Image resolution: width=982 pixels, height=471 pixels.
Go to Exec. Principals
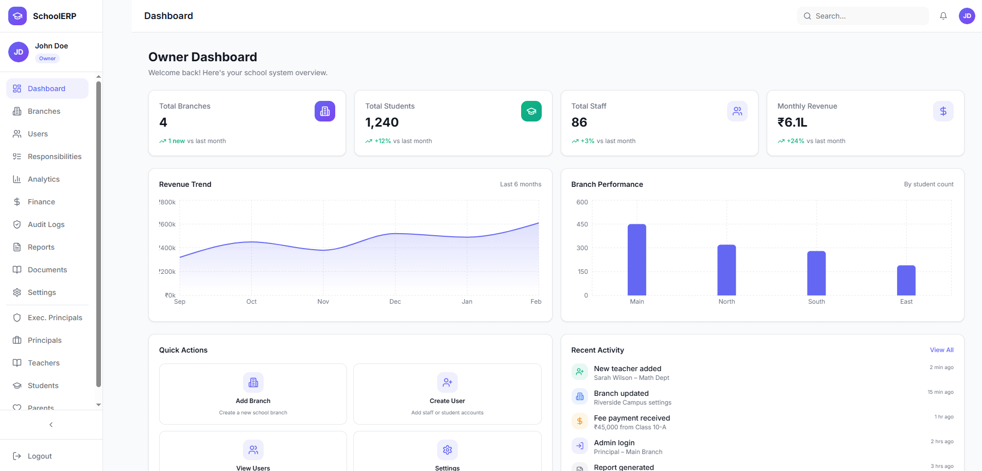click(x=47, y=318)
